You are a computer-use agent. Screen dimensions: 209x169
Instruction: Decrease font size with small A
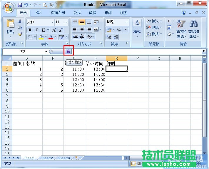[61, 30]
